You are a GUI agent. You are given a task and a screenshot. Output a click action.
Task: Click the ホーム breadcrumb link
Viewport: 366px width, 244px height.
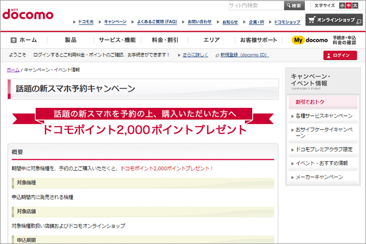[x=13, y=70]
